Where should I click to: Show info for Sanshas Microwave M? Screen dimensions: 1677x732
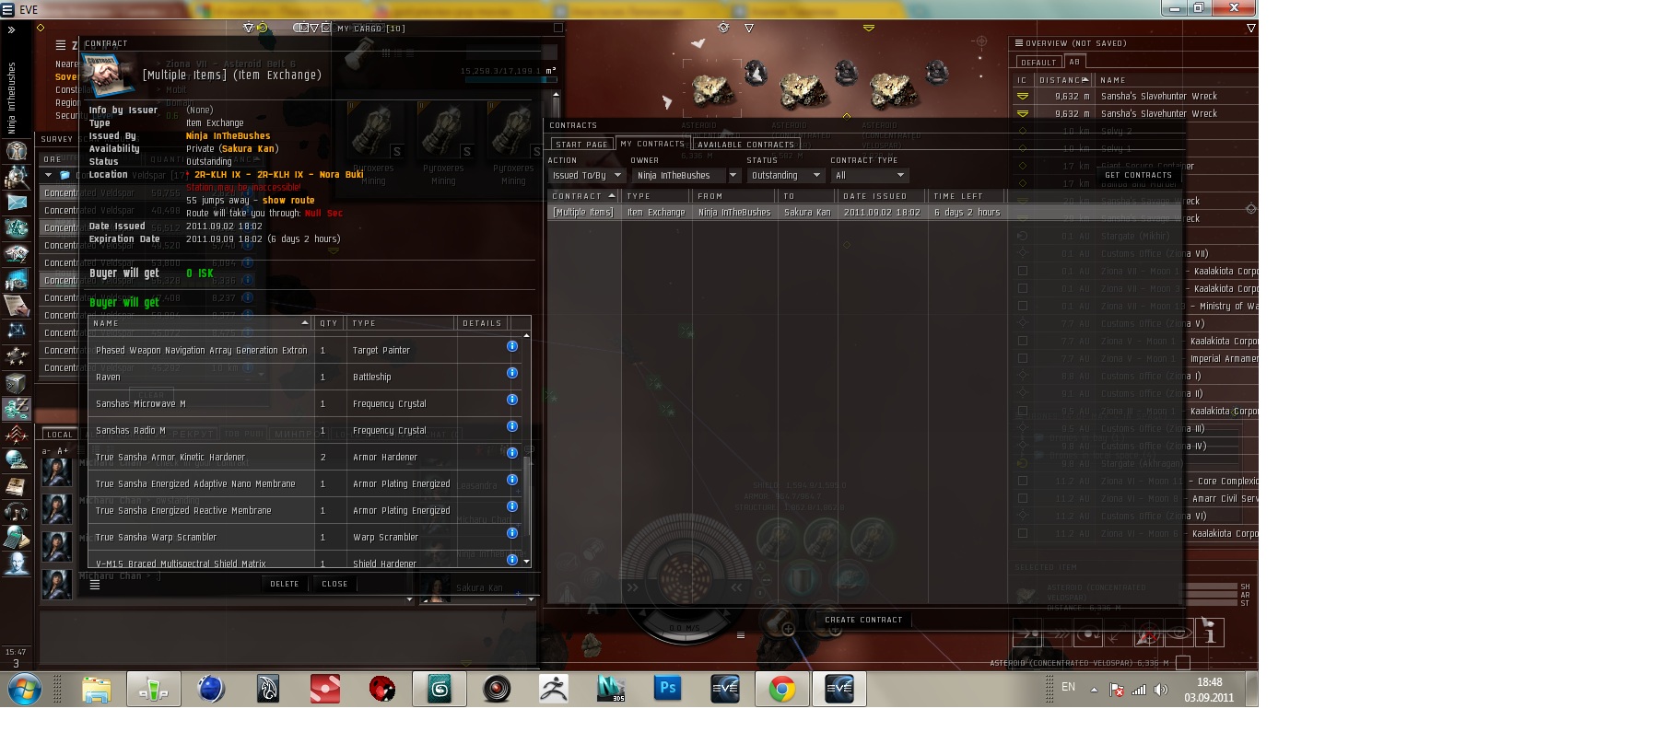pyautogui.click(x=512, y=400)
